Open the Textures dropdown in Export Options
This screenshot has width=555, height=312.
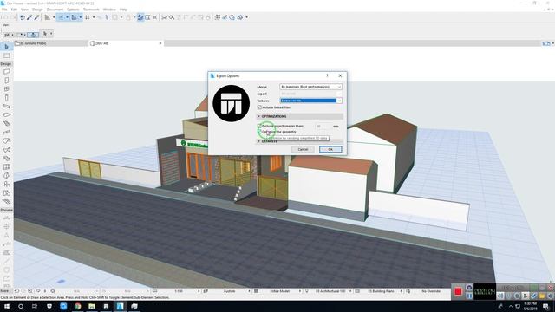coord(310,101)
